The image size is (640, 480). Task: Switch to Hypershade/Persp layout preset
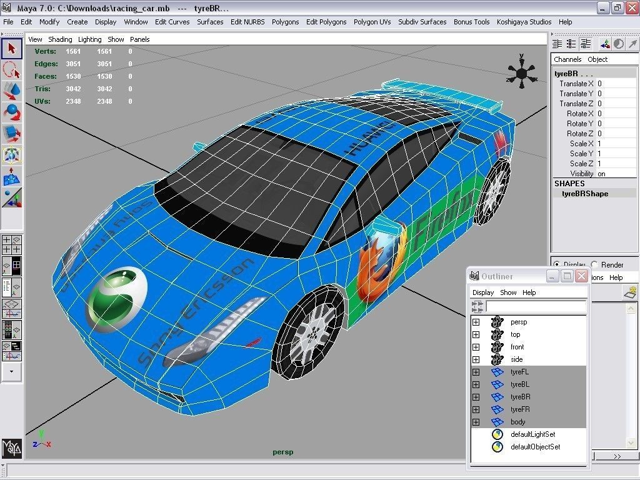(x=12, y=329)
